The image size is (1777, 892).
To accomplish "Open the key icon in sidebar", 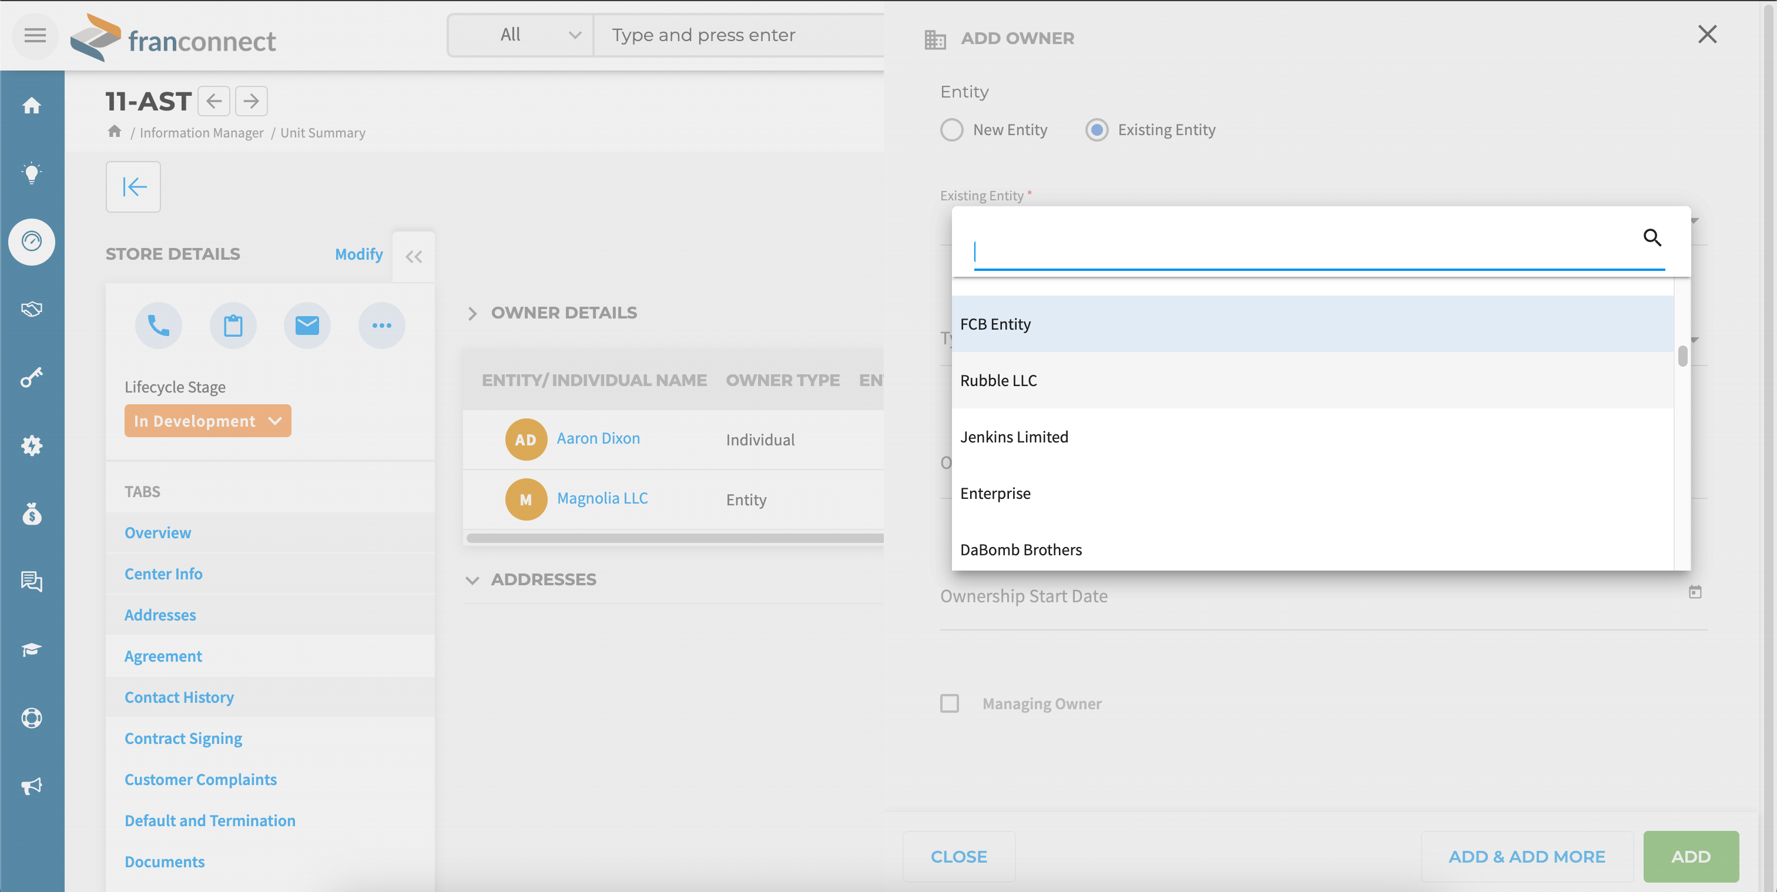I will (x=32, y=377).
